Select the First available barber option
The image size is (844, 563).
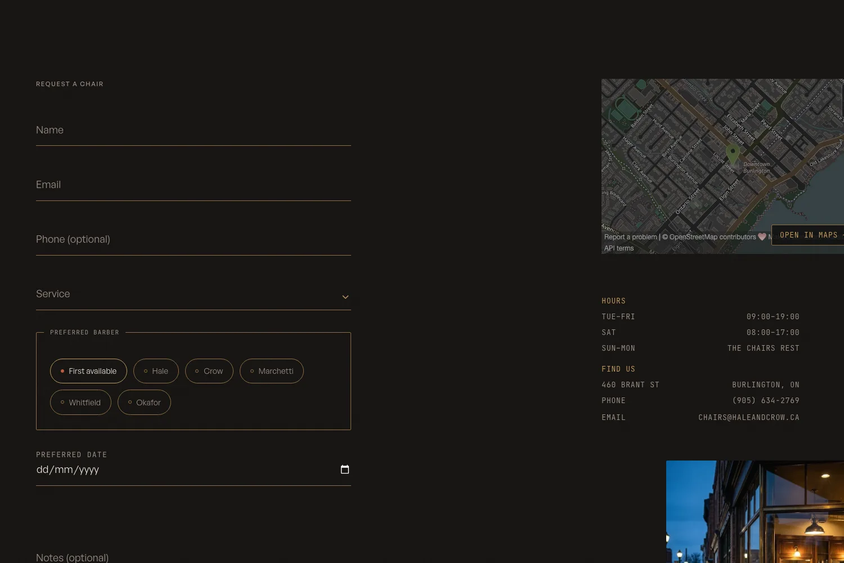tap(88, 371)
